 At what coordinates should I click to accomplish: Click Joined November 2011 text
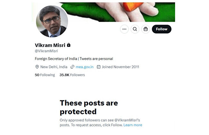click(121, 67)
